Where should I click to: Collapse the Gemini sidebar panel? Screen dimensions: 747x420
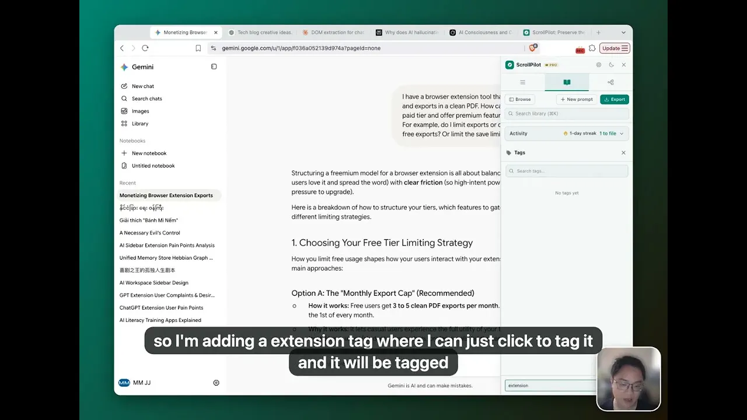point(214,66)
